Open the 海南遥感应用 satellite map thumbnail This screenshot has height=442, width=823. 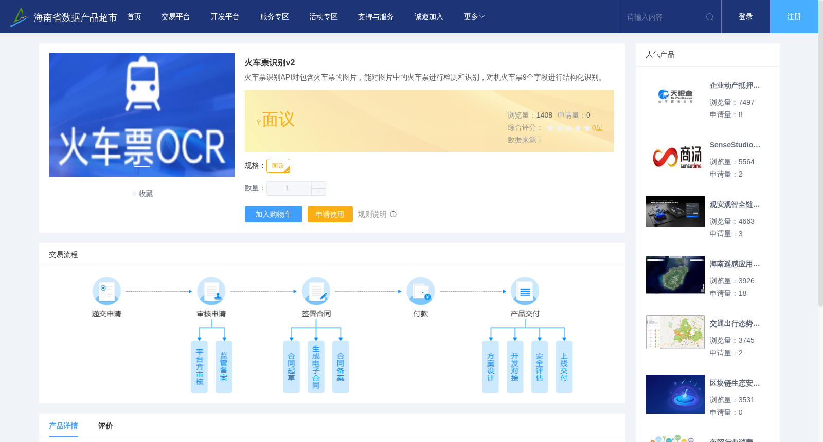675,275
